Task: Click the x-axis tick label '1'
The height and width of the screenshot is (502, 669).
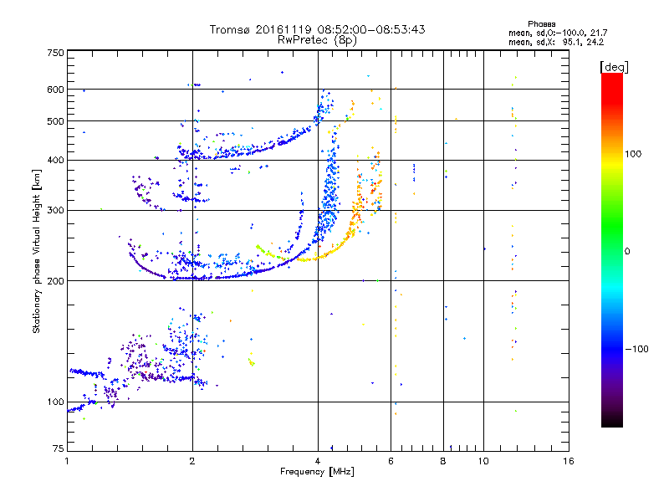Action: coord(67,461)
